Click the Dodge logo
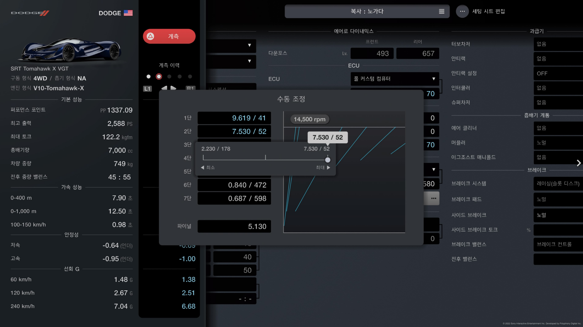Image resolution: width=583 pixels, height=327 pixels. click(x=30, y=13)
